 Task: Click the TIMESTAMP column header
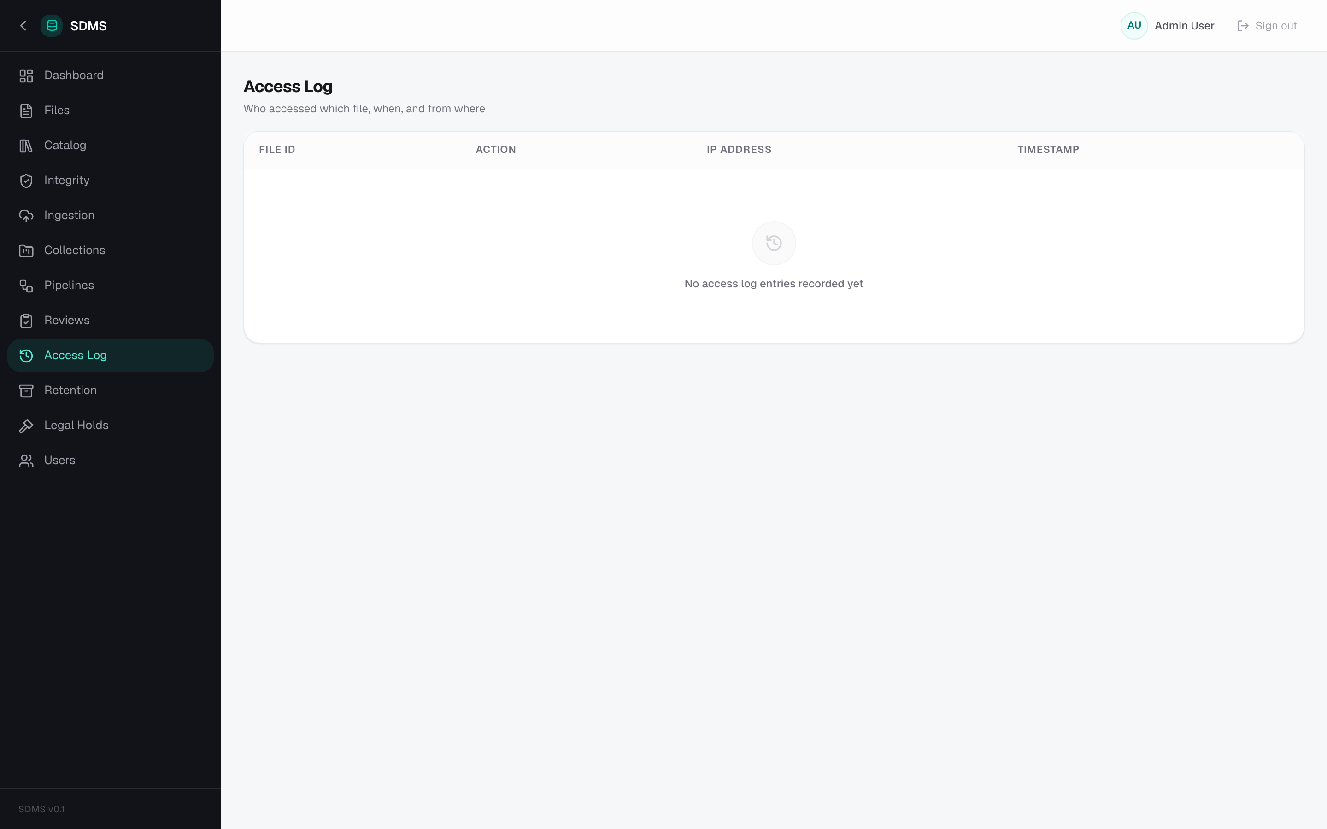click(x=1048, y=150)
